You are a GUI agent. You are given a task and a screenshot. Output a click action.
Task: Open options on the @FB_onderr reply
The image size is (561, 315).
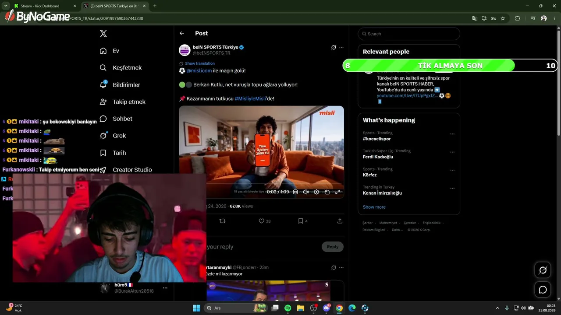341,267
